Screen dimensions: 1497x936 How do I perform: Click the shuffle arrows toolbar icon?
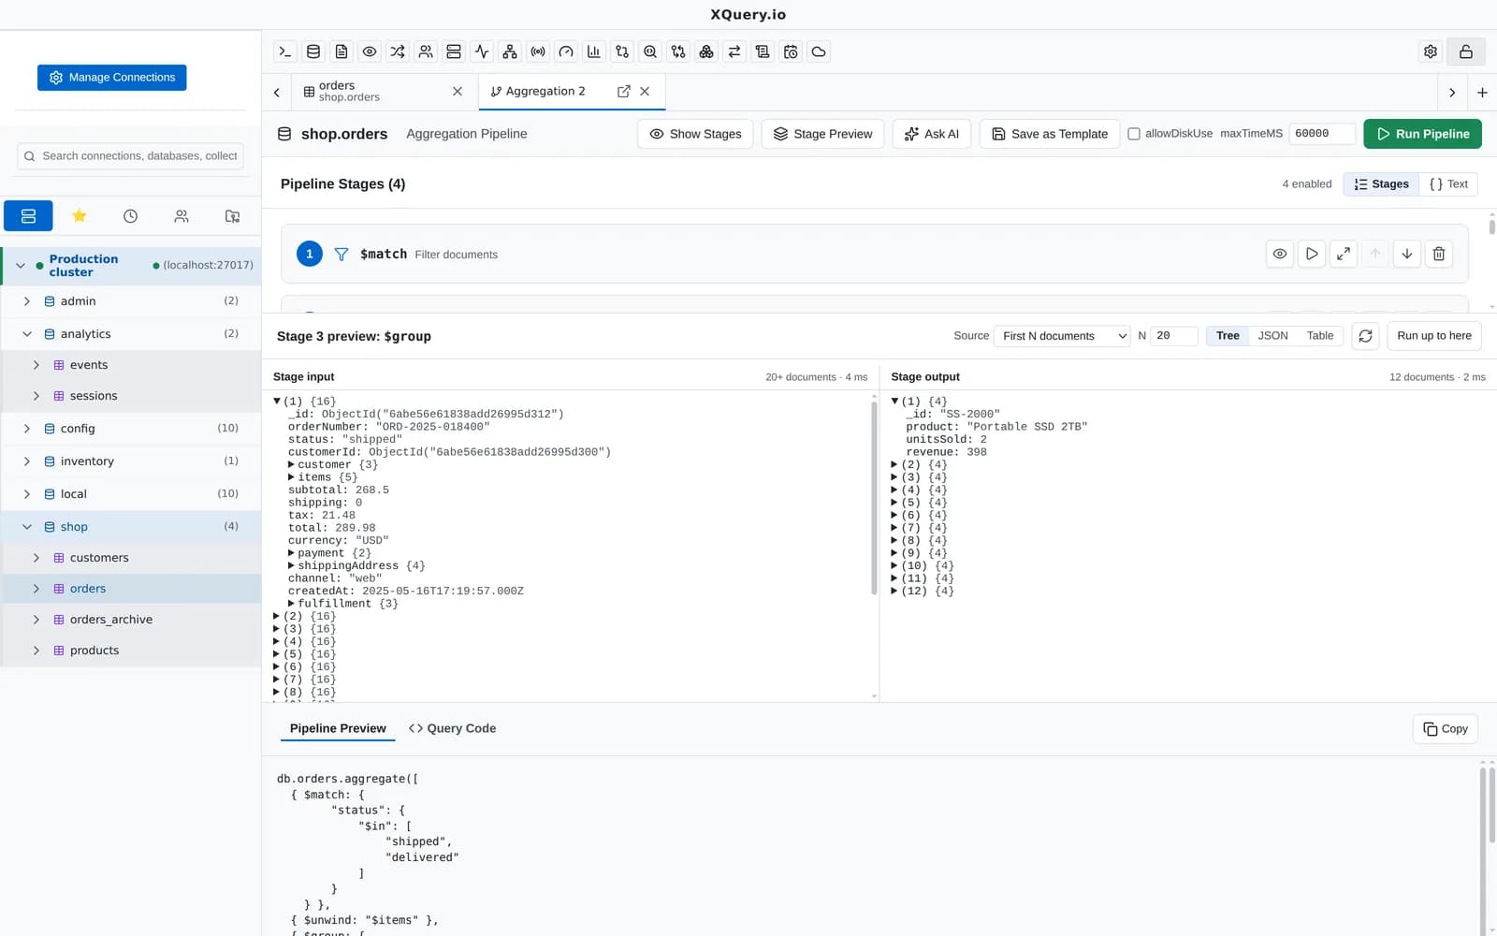tap(398, 51)
